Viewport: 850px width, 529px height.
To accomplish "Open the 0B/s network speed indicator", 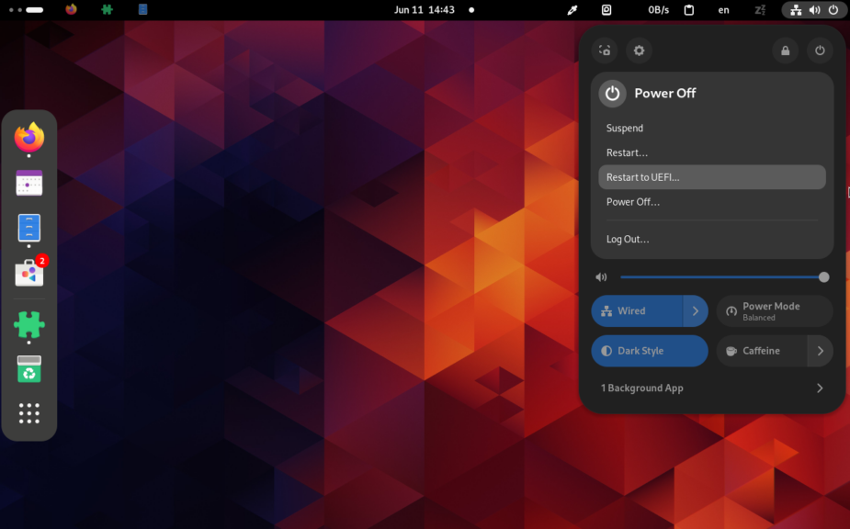I will click(x=658, y=10).
